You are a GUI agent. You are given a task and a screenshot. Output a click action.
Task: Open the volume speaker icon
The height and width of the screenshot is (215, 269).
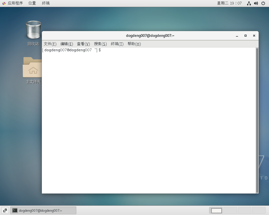(x=256, y=3)
